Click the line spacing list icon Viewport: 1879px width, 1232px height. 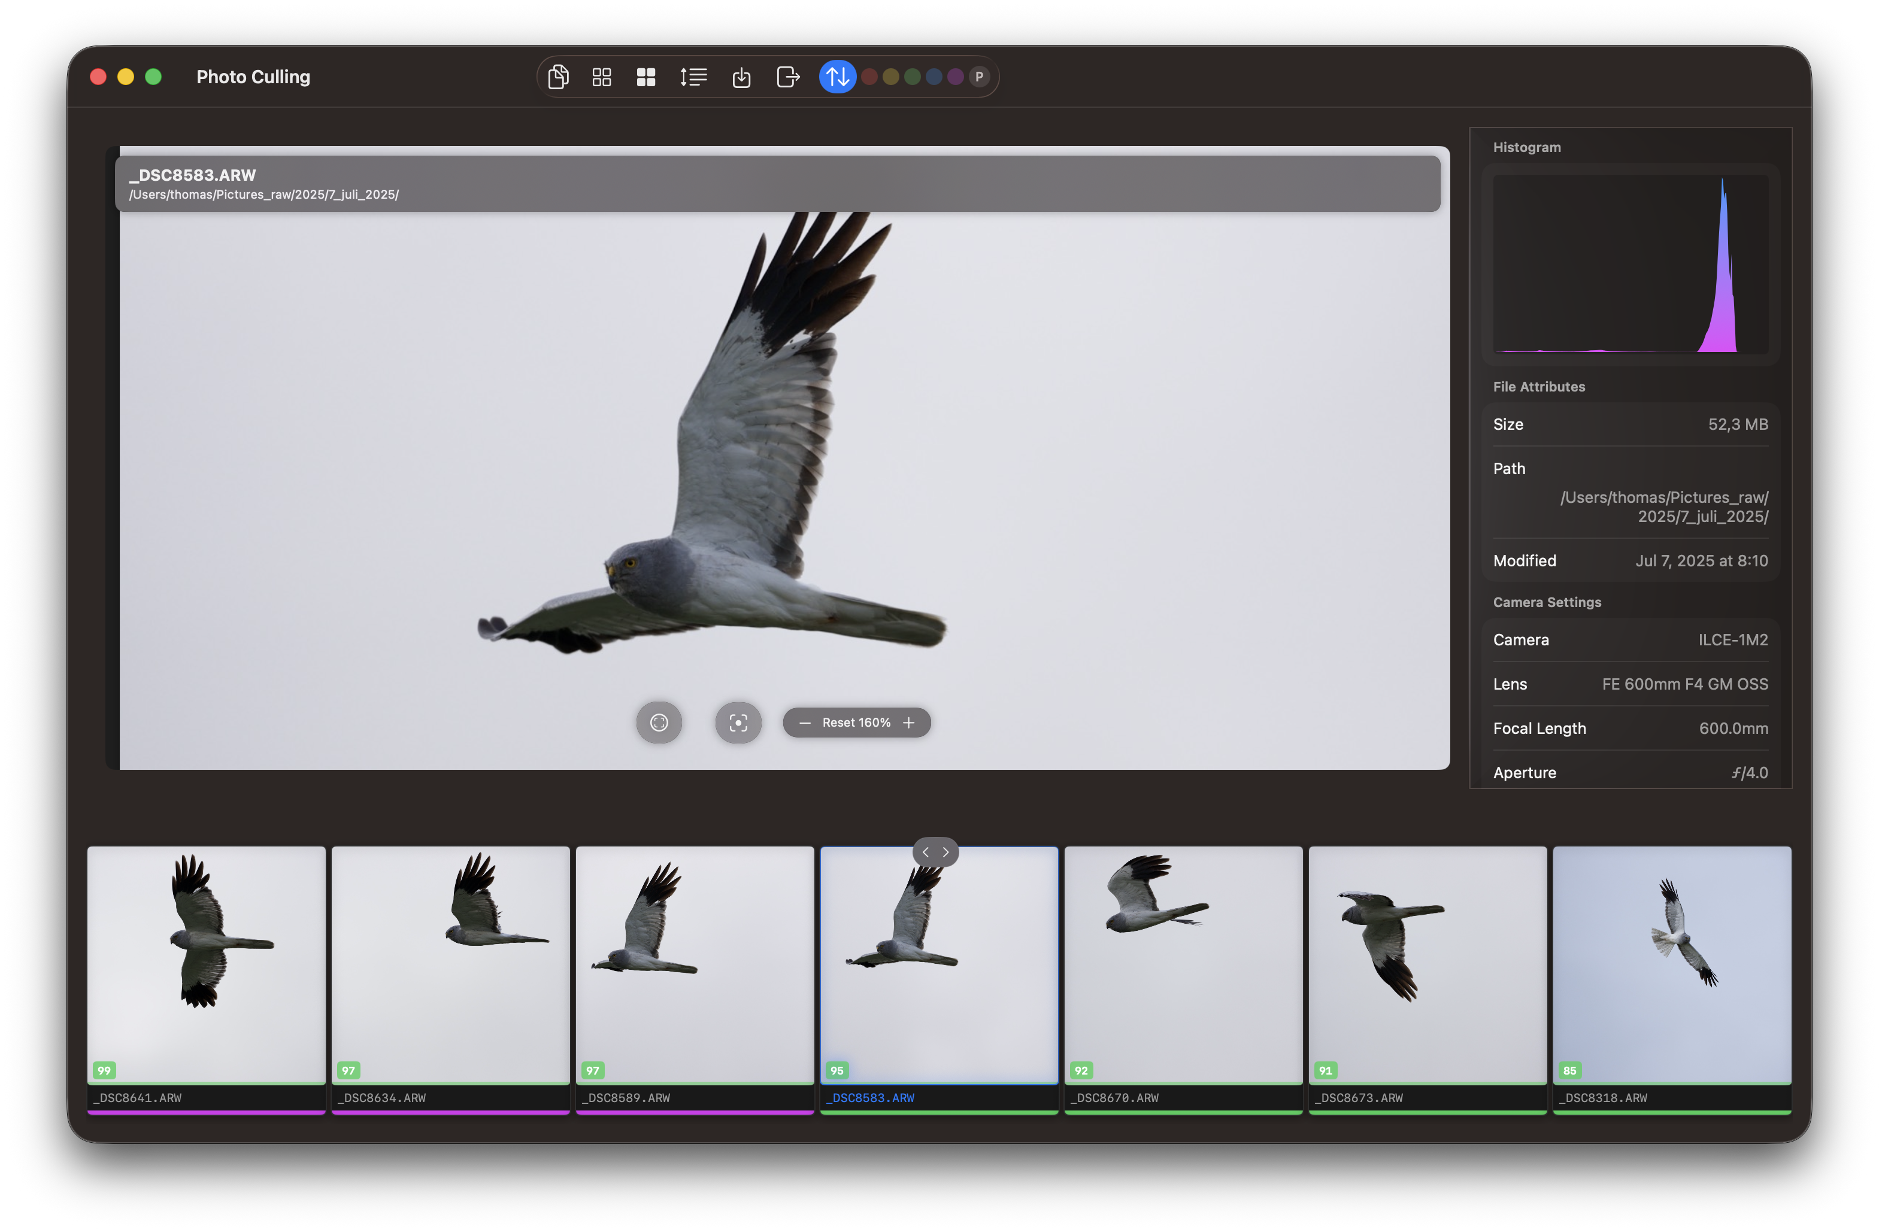point(693,77)
